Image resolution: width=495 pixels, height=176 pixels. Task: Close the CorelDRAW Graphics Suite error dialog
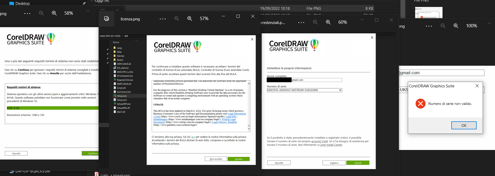(x=477, y=86)
